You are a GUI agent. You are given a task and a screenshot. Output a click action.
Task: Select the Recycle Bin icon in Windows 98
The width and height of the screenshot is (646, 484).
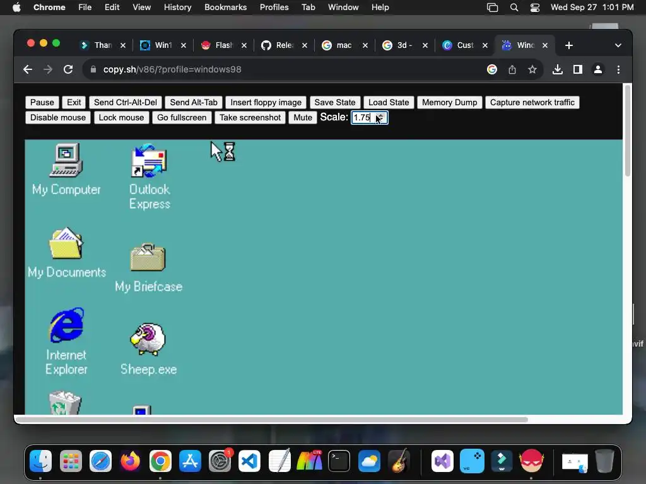click(65, 403)
